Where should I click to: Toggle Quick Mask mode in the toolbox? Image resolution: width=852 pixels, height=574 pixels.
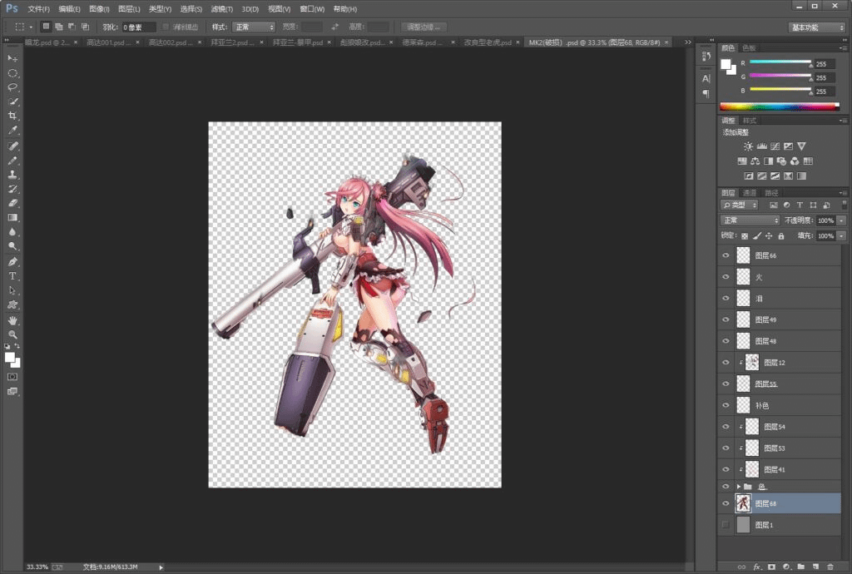[x=12, y=377]
